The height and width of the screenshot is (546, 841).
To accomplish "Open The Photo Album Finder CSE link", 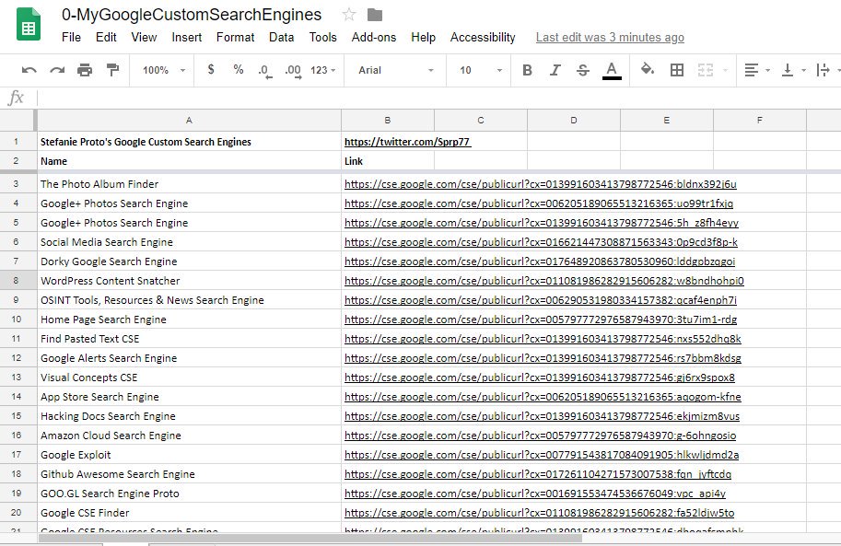I will click(540, 184).
